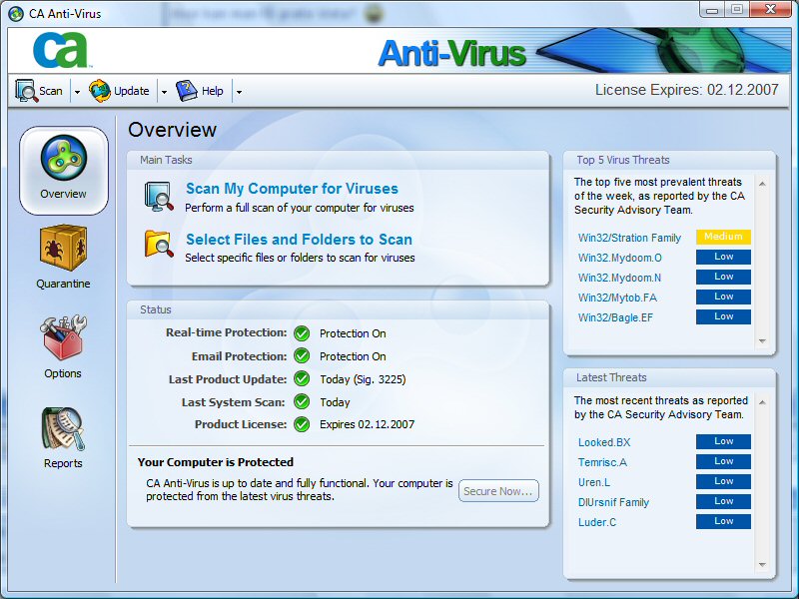Image resolution: width=799 pixels, height=599 pixels.
Task: Click the Today value for Last System Scan
Action: [x=335, y=402]
